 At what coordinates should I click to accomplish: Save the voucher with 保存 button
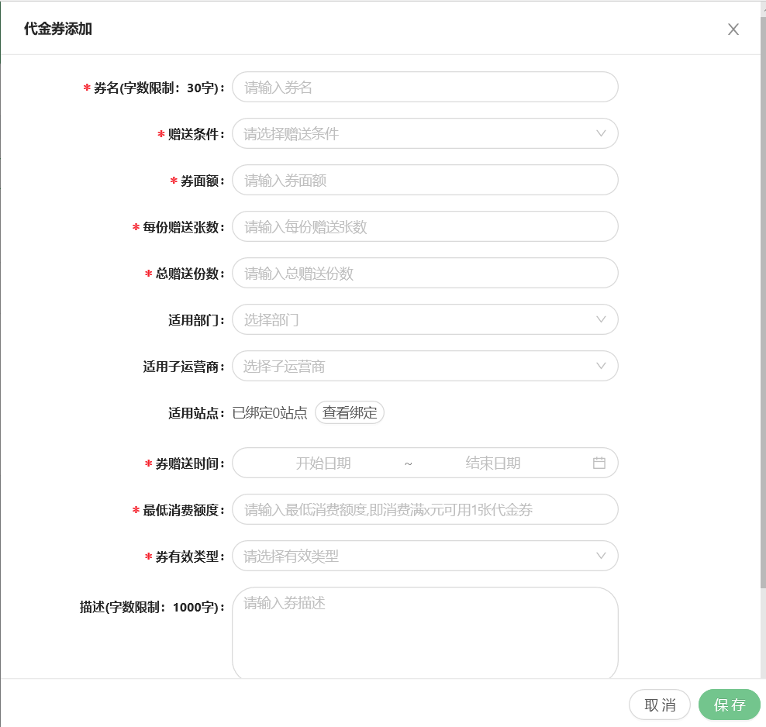[x=729, y=705]
